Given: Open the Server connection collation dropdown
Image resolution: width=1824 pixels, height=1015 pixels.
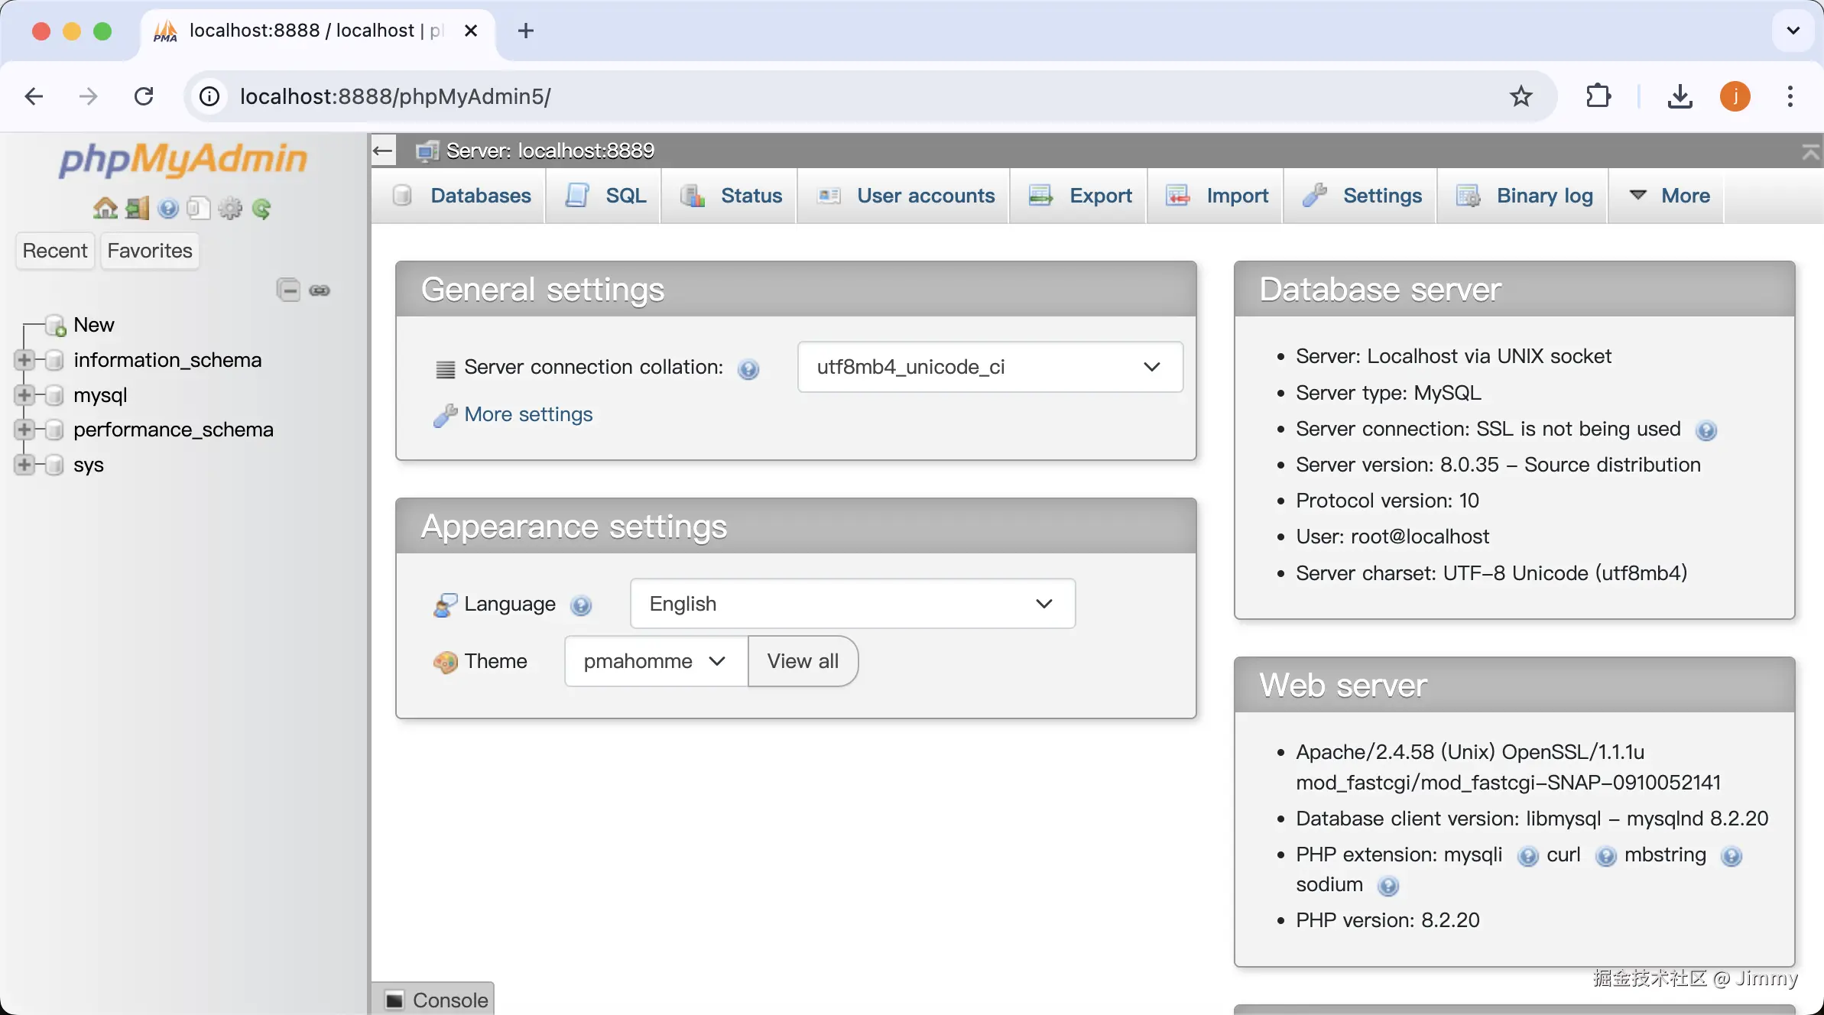Looking at the screenshot, I should 990,367.
